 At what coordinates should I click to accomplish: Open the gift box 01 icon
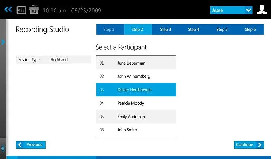click(x=34, y=10)
